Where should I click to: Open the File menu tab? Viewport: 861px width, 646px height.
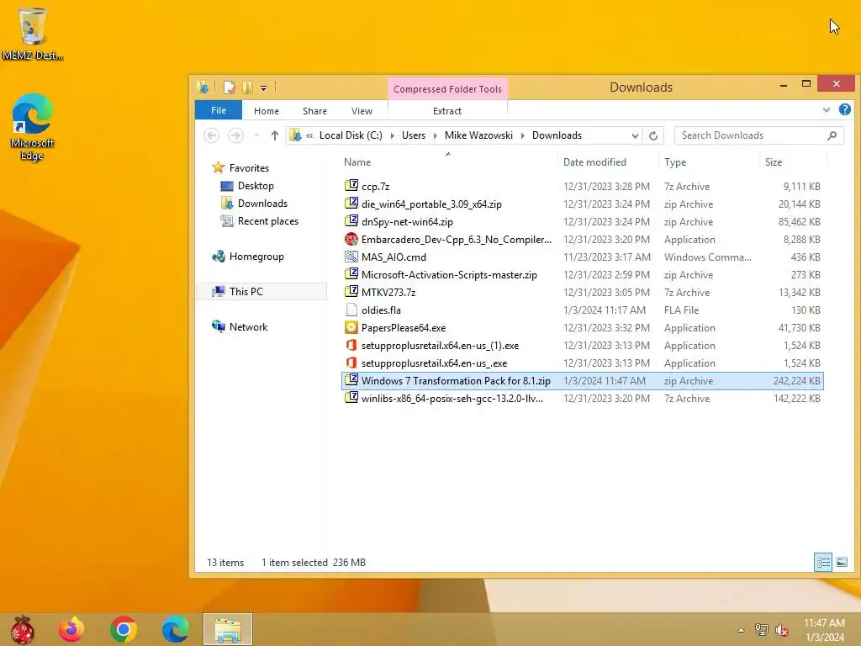click(x=218, y=110)
